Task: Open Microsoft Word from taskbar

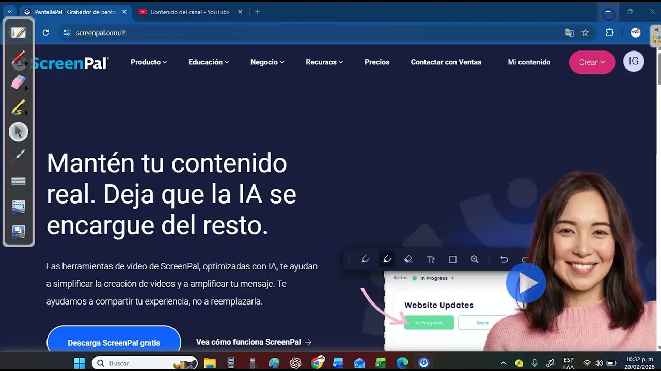Action: pos(338,363)
